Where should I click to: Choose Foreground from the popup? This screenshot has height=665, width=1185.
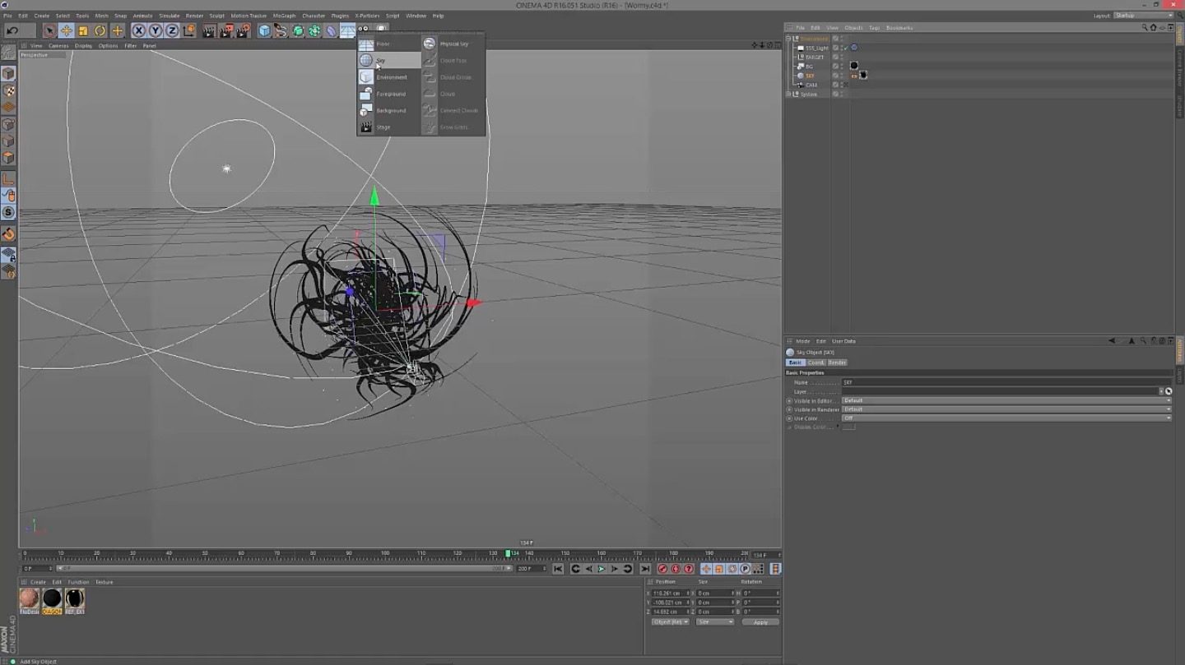(389, 94)
